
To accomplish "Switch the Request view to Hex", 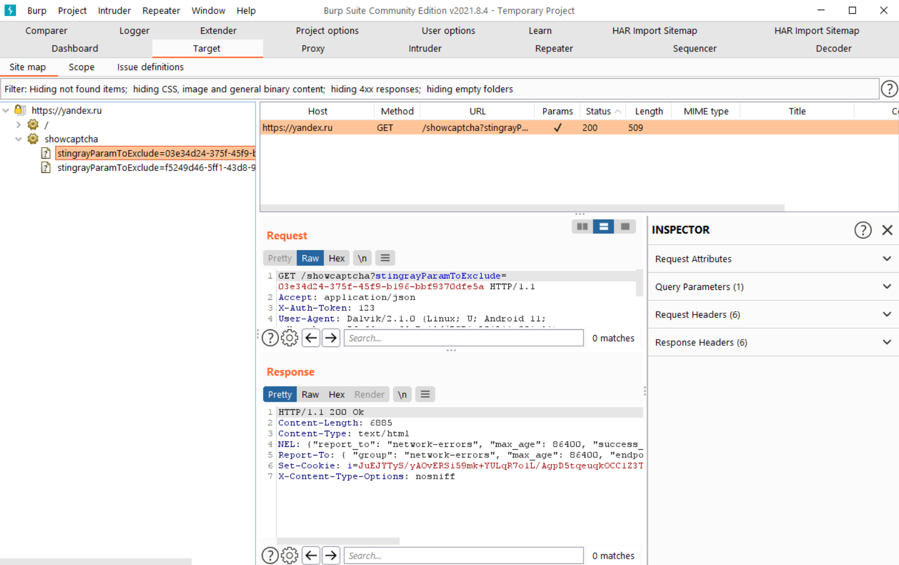I will 337,258.
